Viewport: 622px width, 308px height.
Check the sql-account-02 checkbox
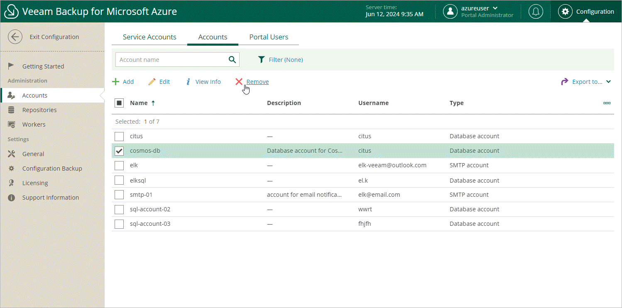pyautogui.click(x=119, y=209)
